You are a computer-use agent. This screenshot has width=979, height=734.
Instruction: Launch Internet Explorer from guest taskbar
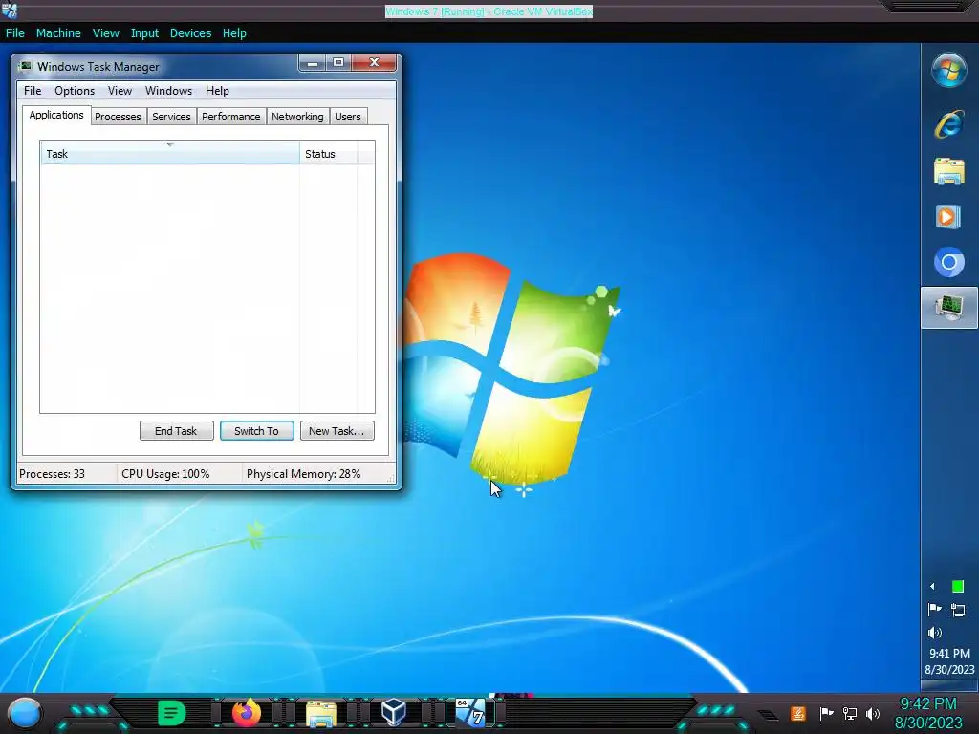[x=949, y=123]
